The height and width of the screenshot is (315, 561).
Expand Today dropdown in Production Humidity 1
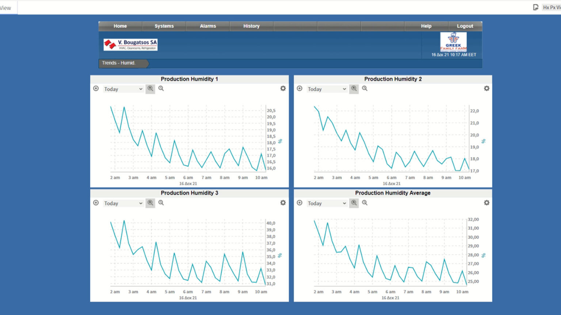(x=123, y=89)
